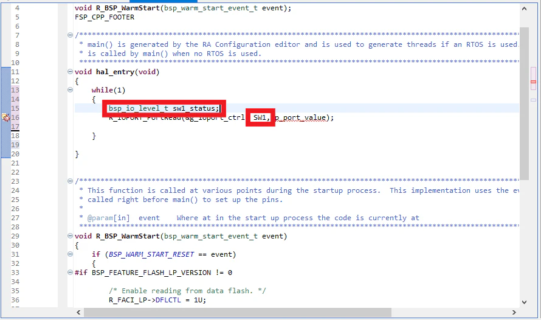Click R_FACI_LP on line 36
Viewport: 541px width, 320px height.
coord(128,300)
